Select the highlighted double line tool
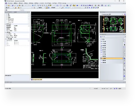The height and width of the screenshot is (106, 135). pos(112,58)
